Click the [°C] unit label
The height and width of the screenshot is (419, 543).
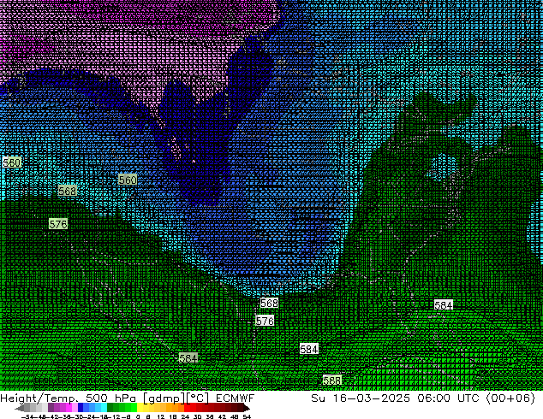tap(197, 398)
